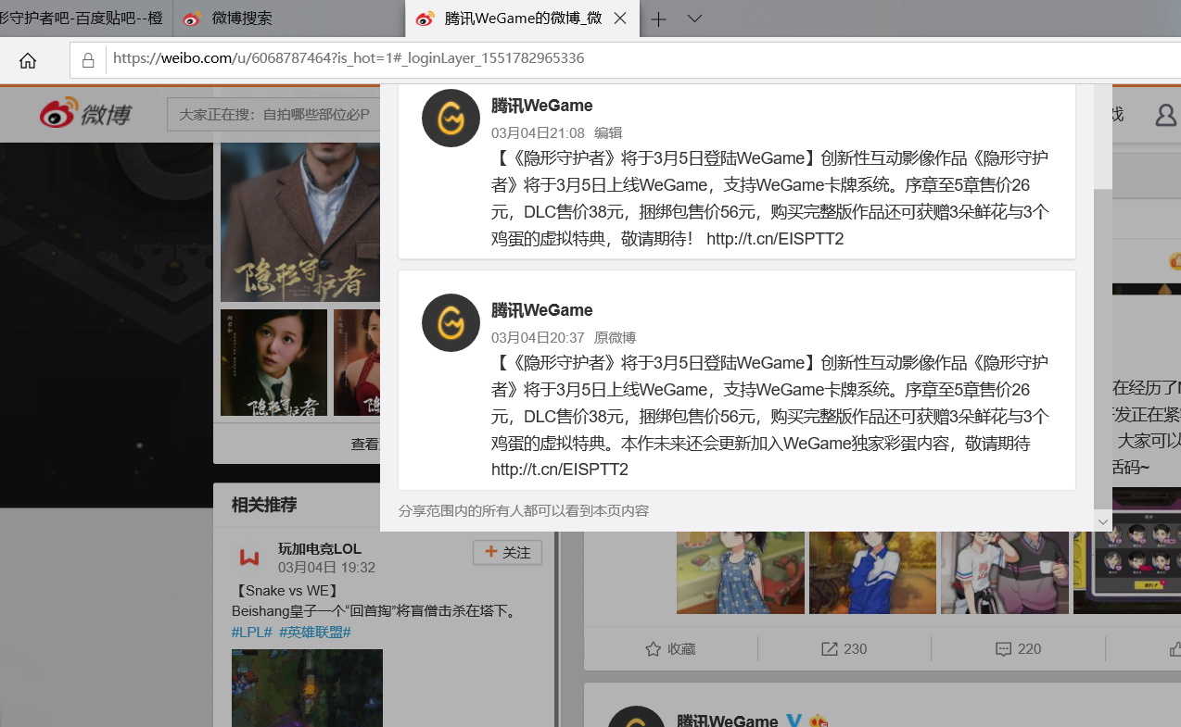Click the 原微博 label
The width and height of the screenshot is (1181, 727).
615,338
